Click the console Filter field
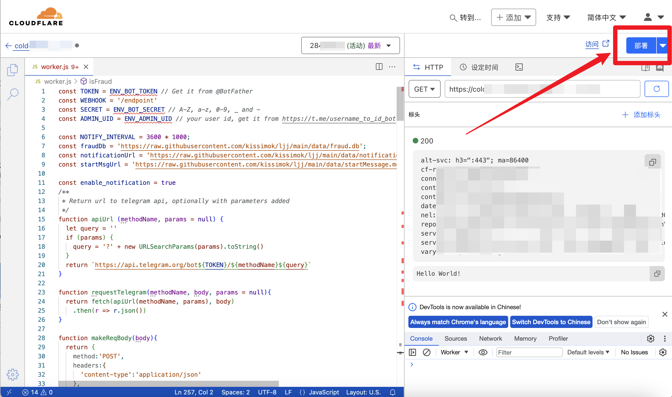The image size is (672, 397). (x=529, y=352)
